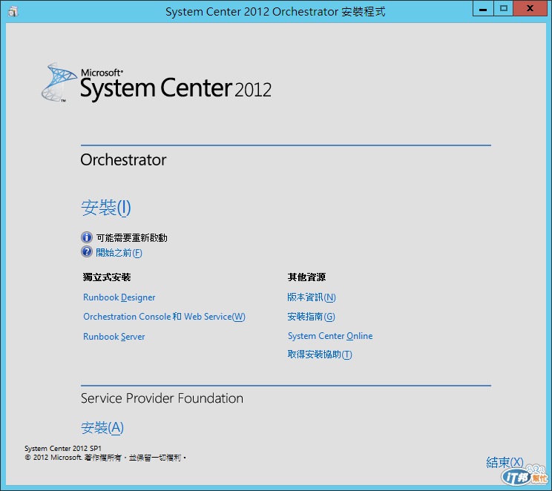Click the Orchestrator section heading

click(x=123, y=159)
